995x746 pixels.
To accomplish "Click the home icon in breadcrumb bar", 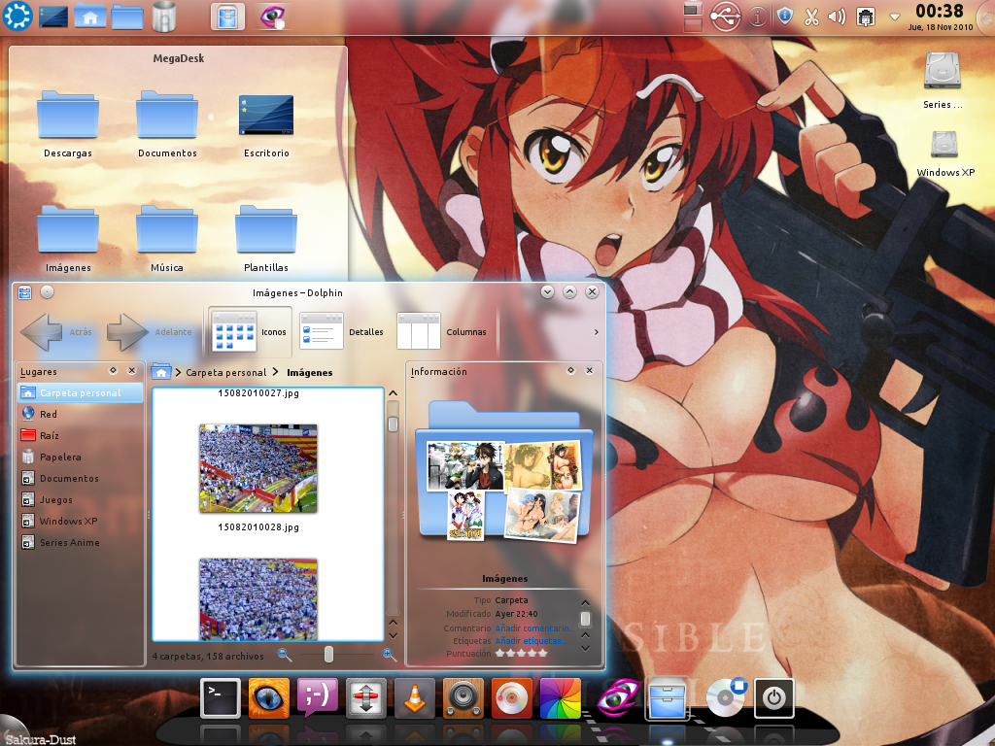I will point(161,372).
